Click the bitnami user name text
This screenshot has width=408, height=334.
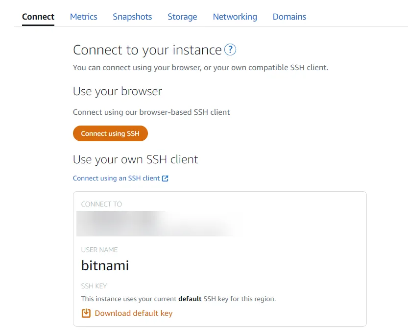(x=105, y=266)
